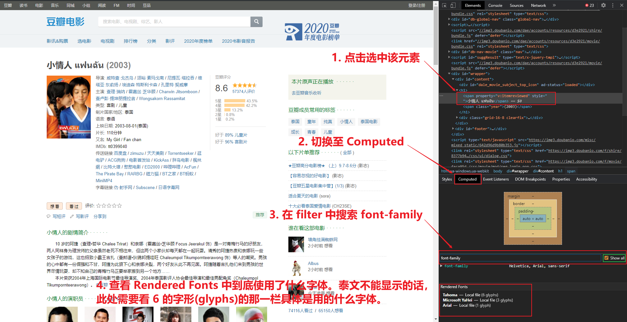
Task: Click the 墙角挂满蜘蛛网 user avatar
Action: [296, 244]
